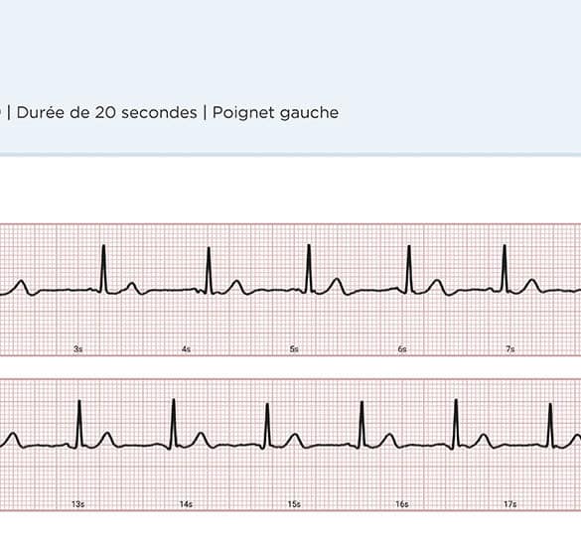
Task: Click the QRS spike just after 4s
Action: (x=209, y=271)
